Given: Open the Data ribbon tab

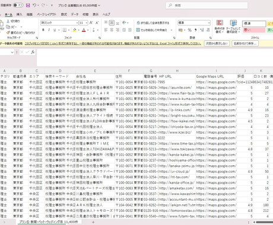Looking at the screenshot, I should coord(75,14).
